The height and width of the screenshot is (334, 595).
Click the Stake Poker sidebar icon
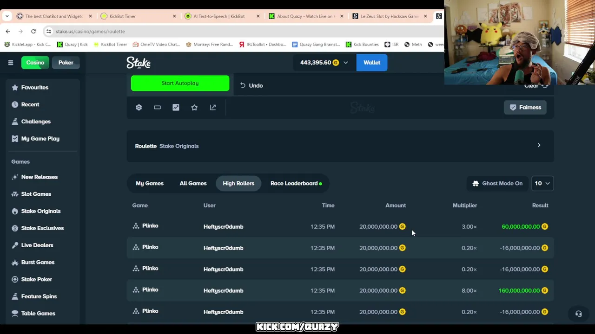pyautogui.click(x=15, y=279)
